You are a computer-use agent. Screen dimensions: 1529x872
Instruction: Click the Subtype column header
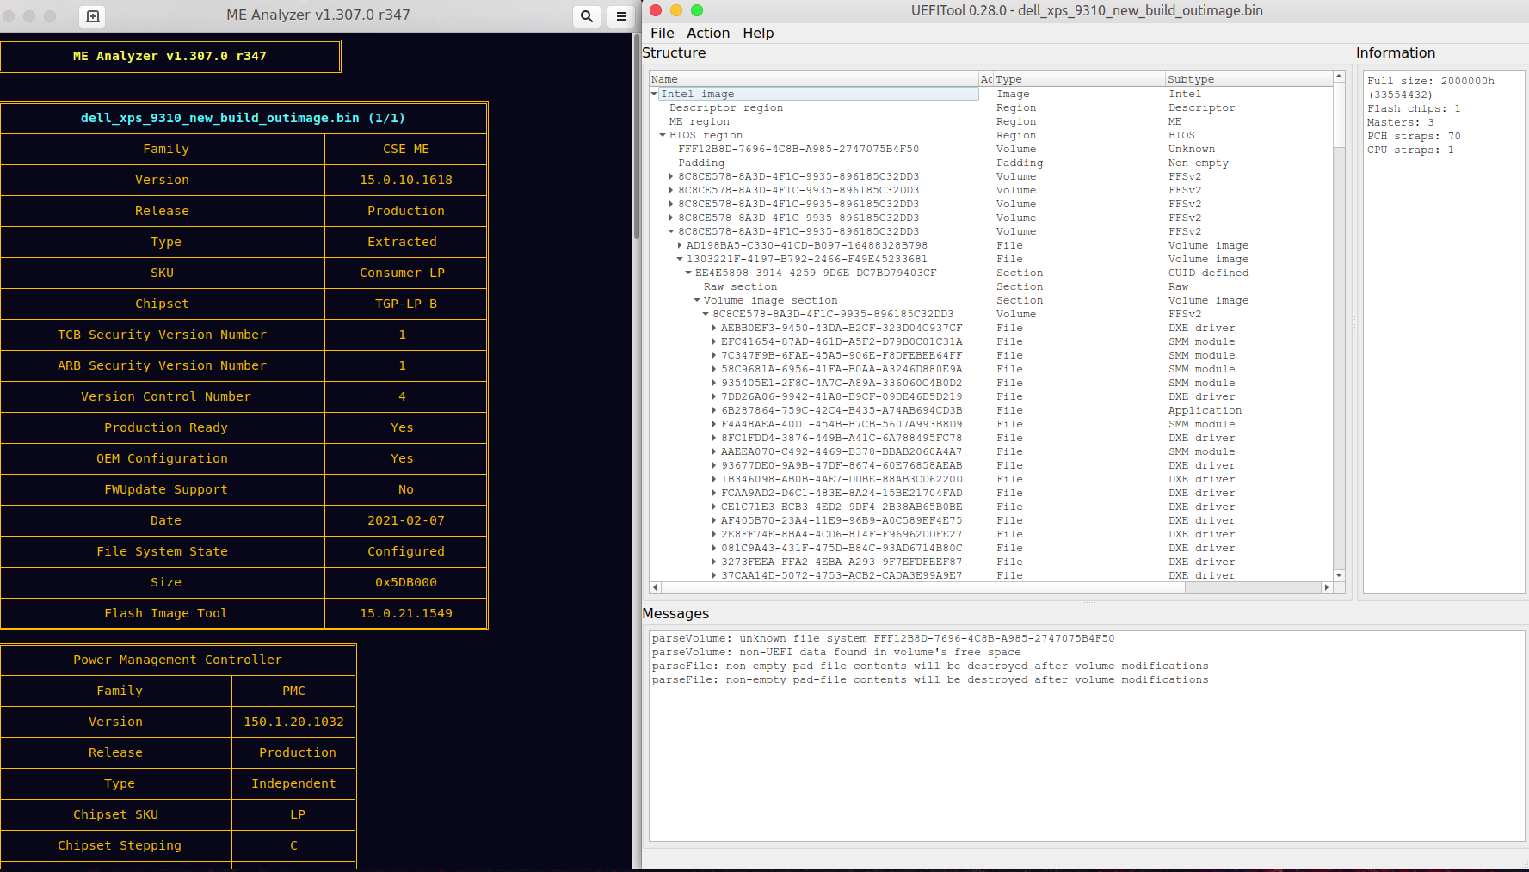(1191, 79)
